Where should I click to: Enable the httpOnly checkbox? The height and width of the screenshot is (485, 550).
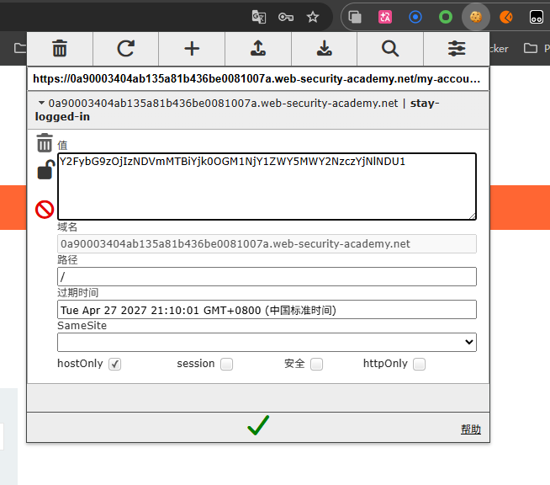419,365
